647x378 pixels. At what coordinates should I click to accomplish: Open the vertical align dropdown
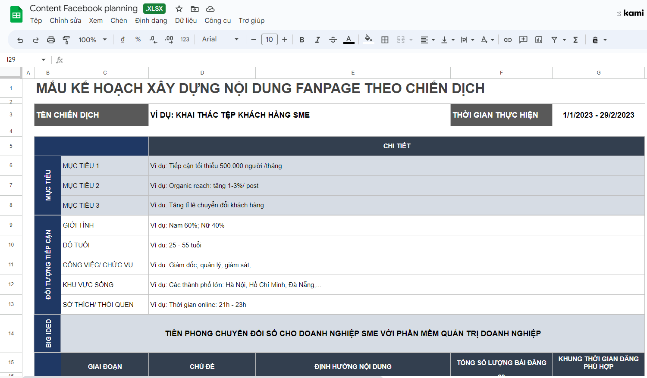tap(448, 40)
